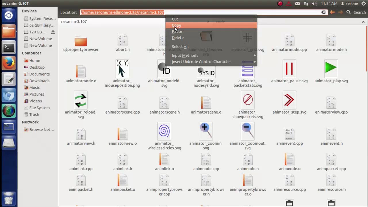Expand Insert Unicode Control Character submenu
The width and height of the screenshot is (368, 207).
(x=211, y=62)
